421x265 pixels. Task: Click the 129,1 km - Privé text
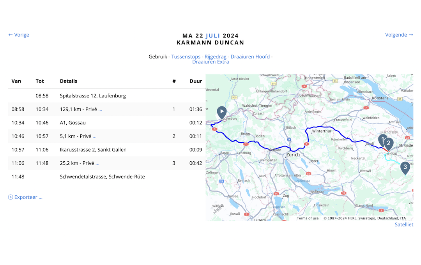click(78, 109)
